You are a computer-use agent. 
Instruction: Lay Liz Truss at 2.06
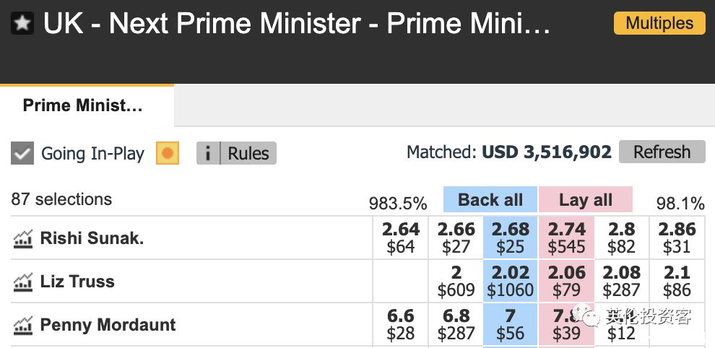tap(566, 281)
